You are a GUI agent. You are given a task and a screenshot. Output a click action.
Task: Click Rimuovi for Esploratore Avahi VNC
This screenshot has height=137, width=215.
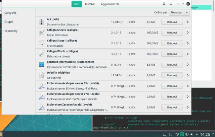pyautogui.click(x=172, y=97)
